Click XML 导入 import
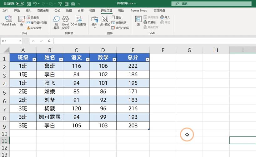256x157 pixels. tap(165, 17)
